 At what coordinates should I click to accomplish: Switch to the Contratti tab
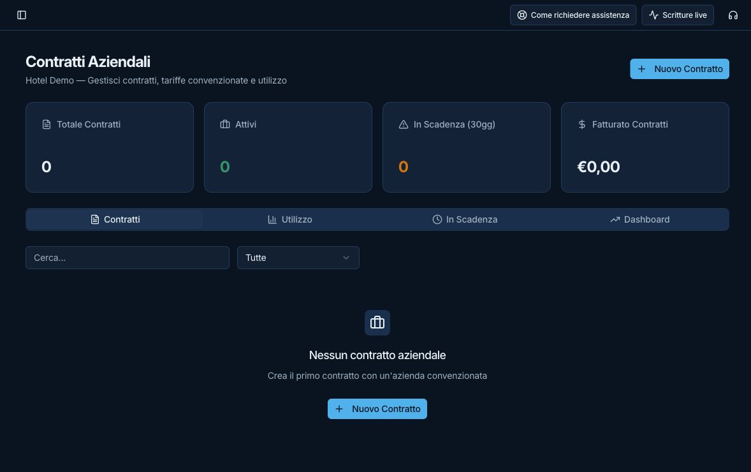pos(115,219)
